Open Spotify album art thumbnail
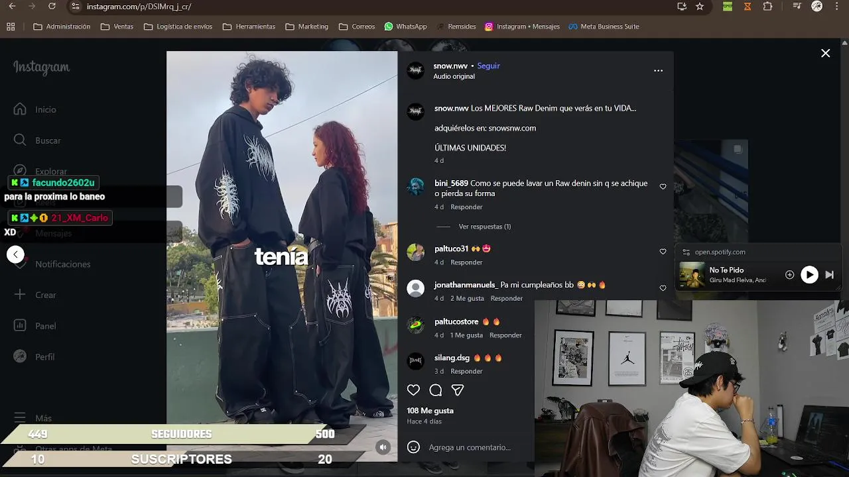 692,274
